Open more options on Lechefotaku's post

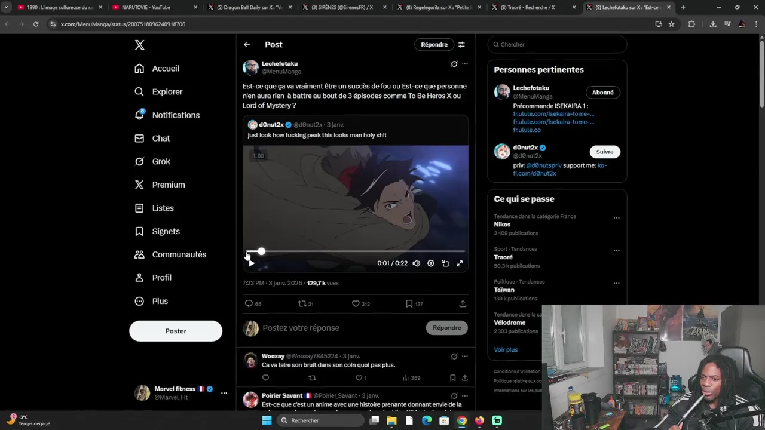pyautogui.click(x=465, y=64)
